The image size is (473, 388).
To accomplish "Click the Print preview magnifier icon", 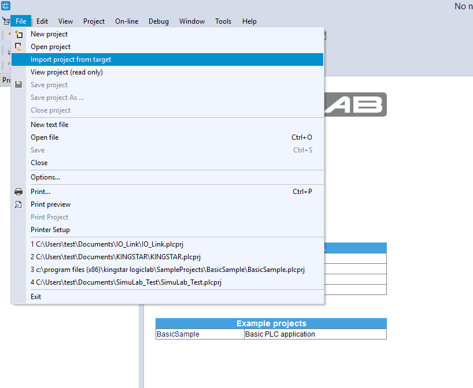I will tap(19, 204).
